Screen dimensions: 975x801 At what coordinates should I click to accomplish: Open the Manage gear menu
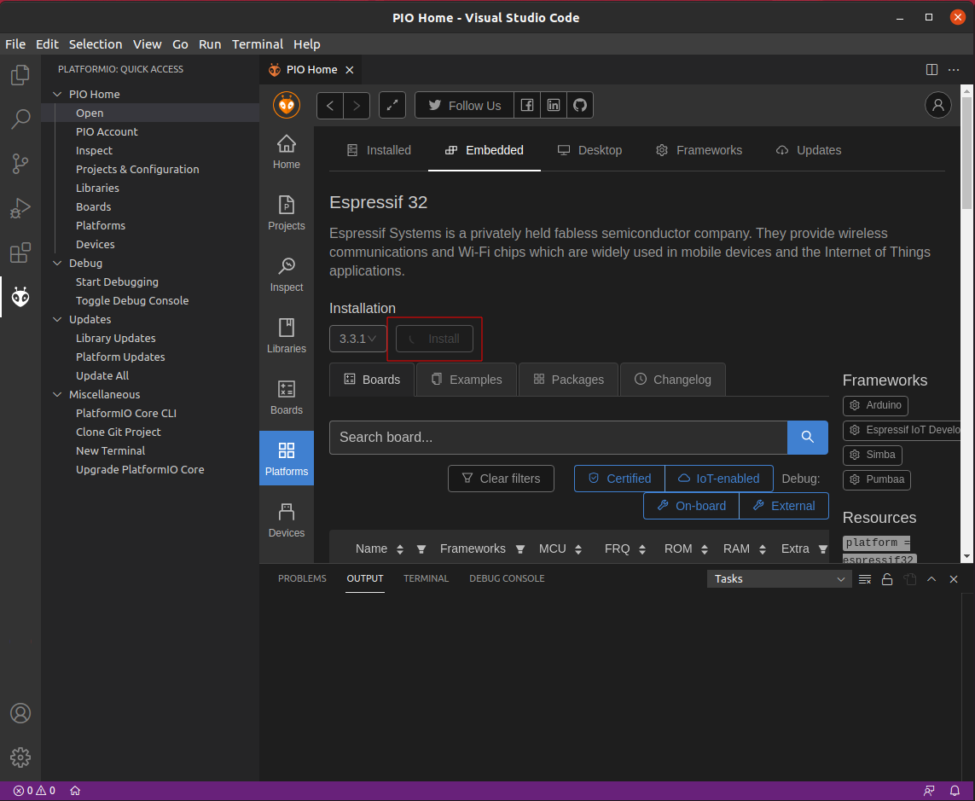[x=20, y=757]
